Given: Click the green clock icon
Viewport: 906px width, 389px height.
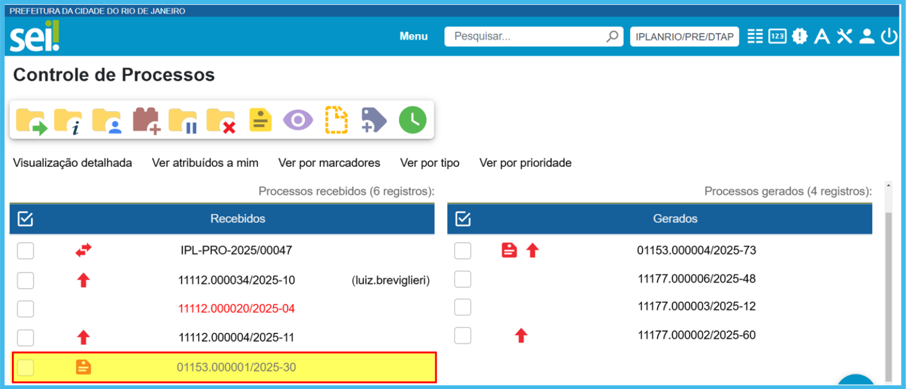Looking at the screenshot, I should click(x=413, y=120).
